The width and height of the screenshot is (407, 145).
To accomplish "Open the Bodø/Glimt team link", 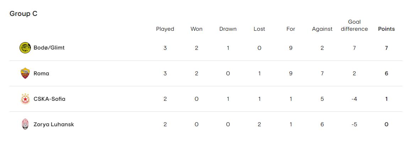I will click(49, 48).
